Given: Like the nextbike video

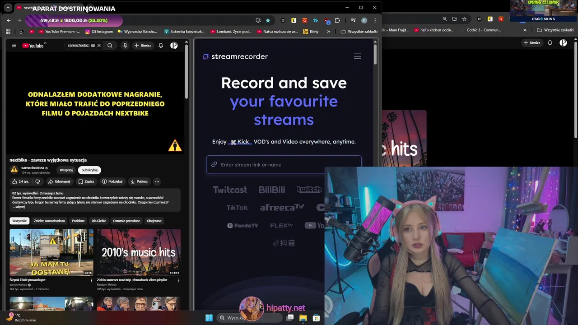Looking at the screenshot, I should (x=20, y=181).
